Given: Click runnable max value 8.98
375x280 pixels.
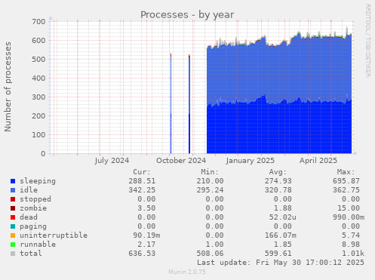Looking at the screenshot, I should [351, 245].
